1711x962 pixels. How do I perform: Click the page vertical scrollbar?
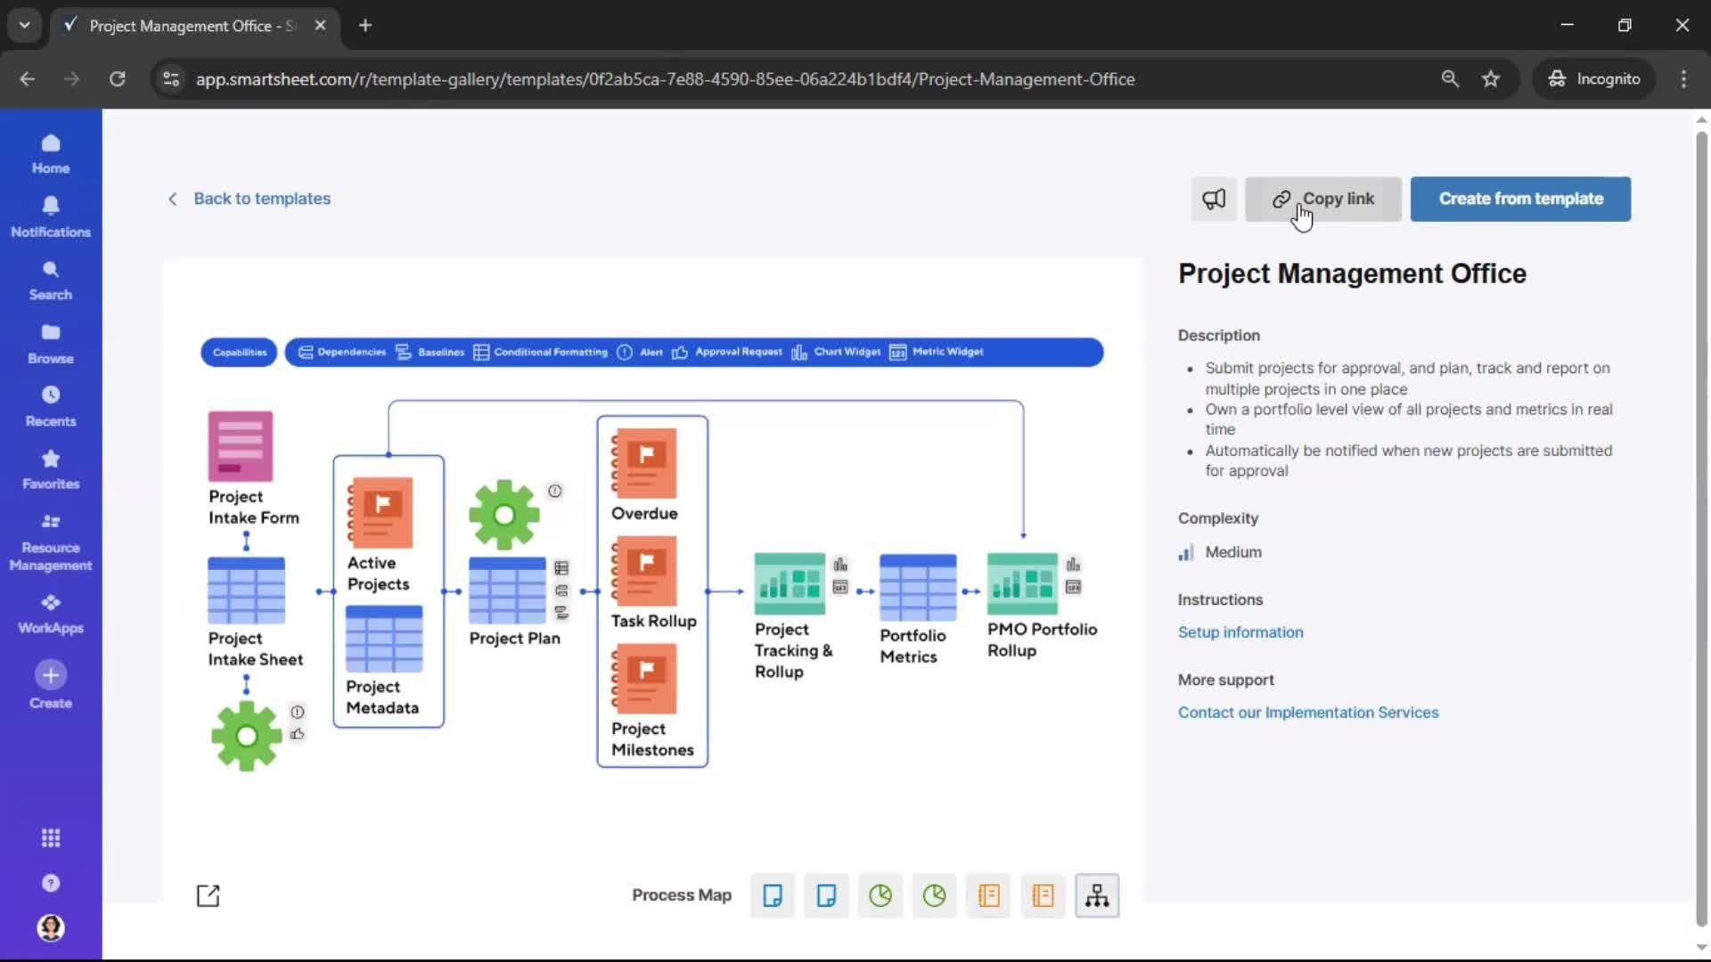1701,526
